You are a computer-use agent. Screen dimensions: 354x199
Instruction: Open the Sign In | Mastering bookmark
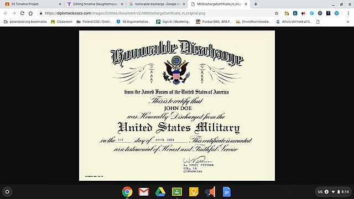[173, 22]
